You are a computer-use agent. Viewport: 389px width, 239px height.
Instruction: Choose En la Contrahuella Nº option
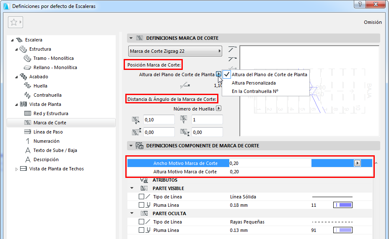click(255, 91)
